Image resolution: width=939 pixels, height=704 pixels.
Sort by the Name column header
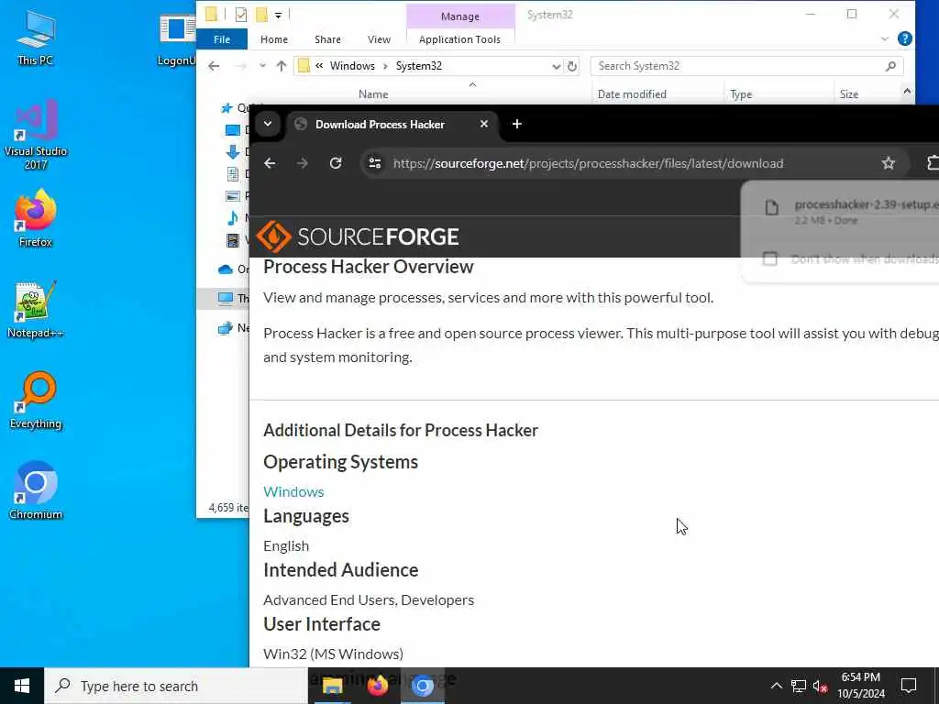[373, 94]
